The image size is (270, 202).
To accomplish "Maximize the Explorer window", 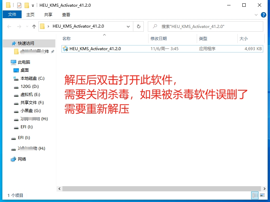I will [x=244, y=5].
